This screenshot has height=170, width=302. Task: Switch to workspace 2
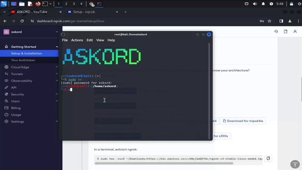66,4
